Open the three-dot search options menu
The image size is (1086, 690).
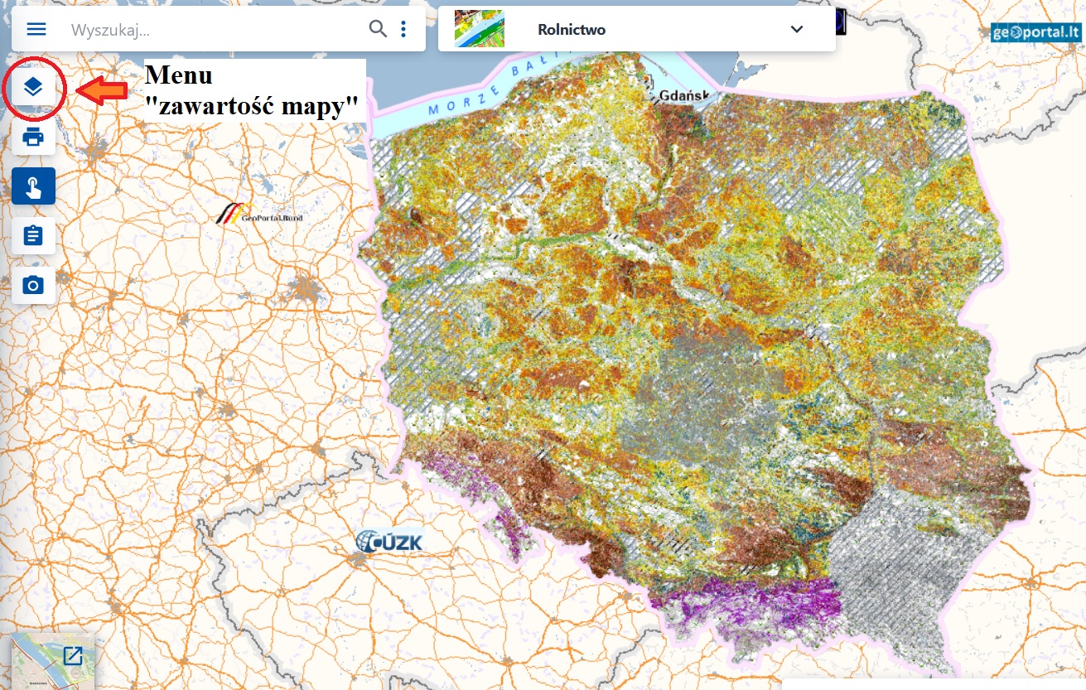tap(403, 29)
